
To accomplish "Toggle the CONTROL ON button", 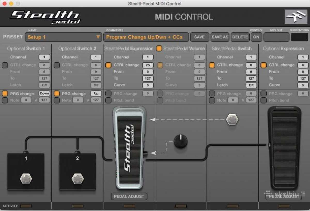I will (x=256, y=37).
